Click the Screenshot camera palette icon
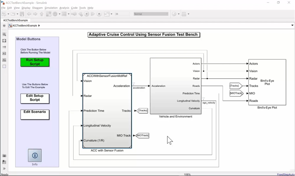Screen dimensions: 295x176 click(x=4, y=155)
